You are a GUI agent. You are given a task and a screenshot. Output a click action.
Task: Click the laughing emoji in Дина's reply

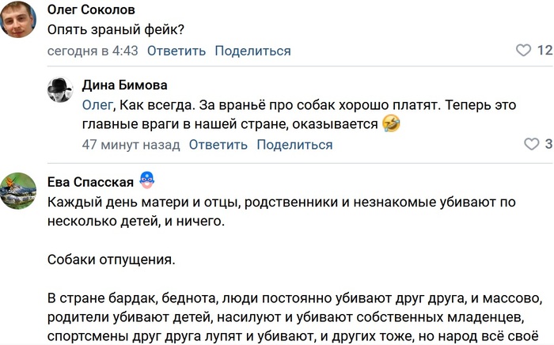(391, 124)
